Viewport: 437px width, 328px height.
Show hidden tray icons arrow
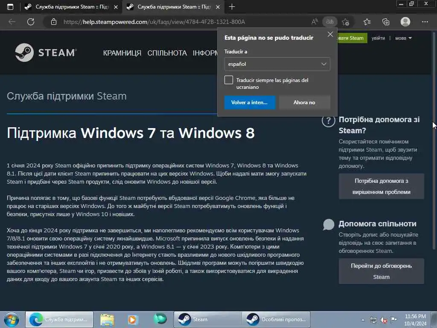[363, 320]
